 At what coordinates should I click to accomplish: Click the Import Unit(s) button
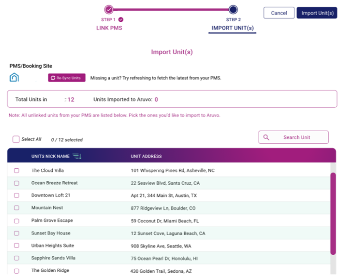click(x=317, y=13)
